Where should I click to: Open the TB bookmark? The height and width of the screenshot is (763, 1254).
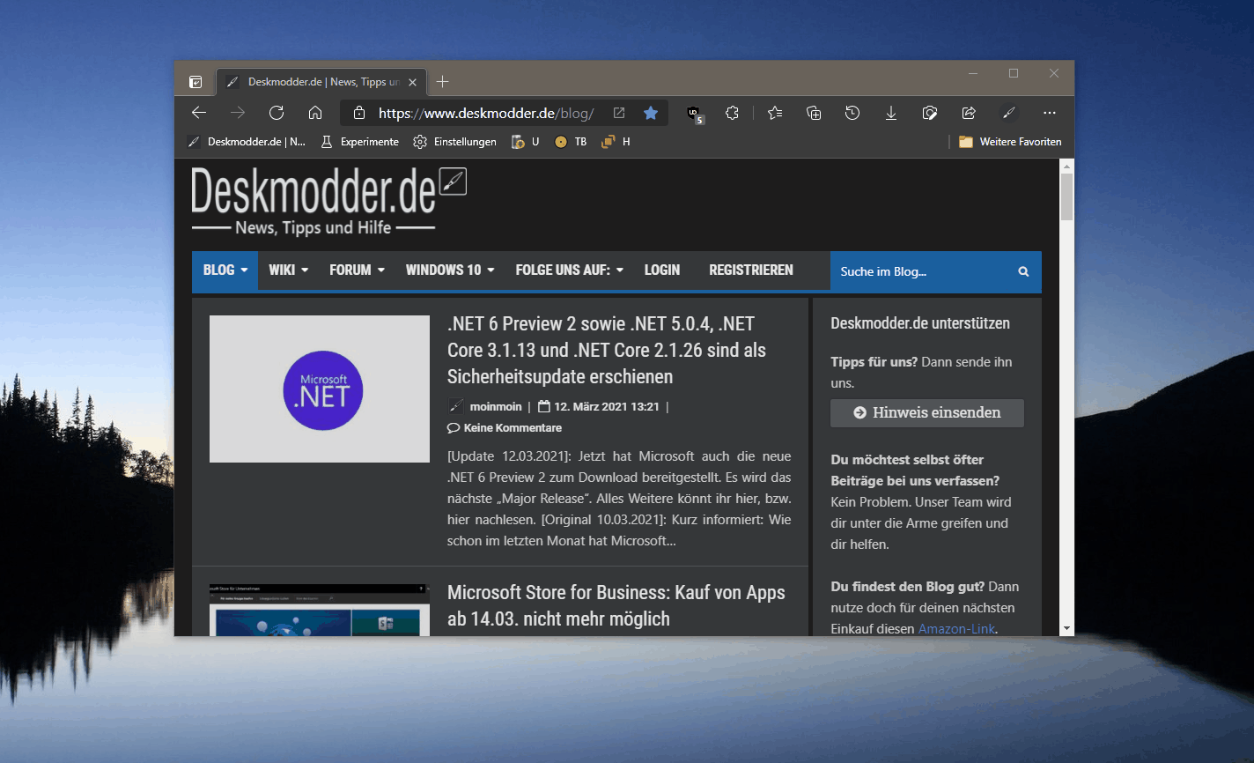pyautogui.click(x=571, y=142)
